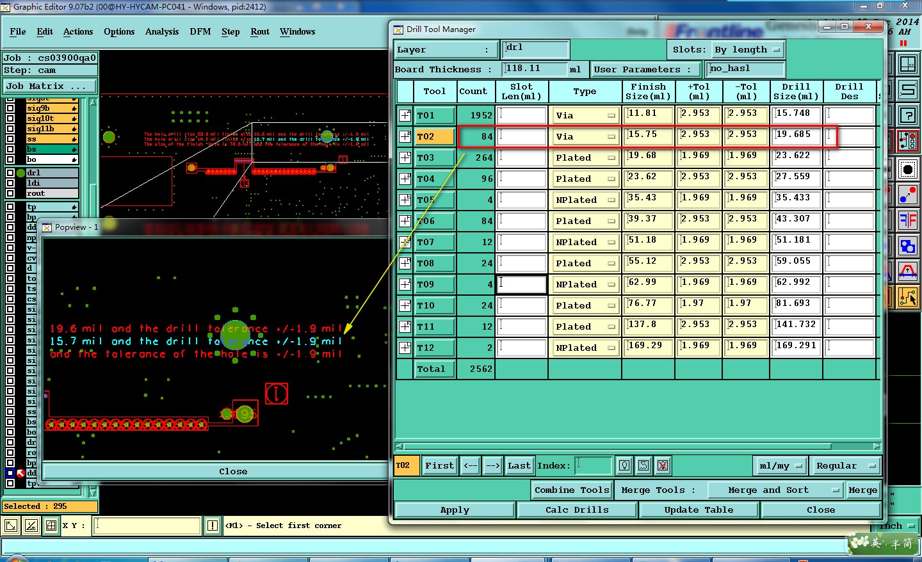
Task: Click the lightbulb icon beside Index field
Action: click(624, 465)
